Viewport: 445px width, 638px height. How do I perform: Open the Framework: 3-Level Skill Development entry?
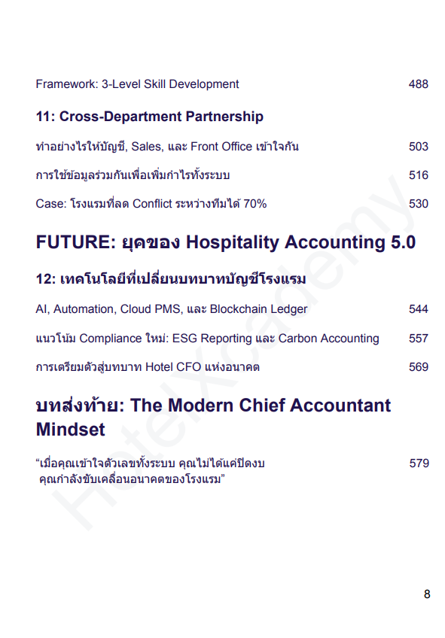(137, 84)
